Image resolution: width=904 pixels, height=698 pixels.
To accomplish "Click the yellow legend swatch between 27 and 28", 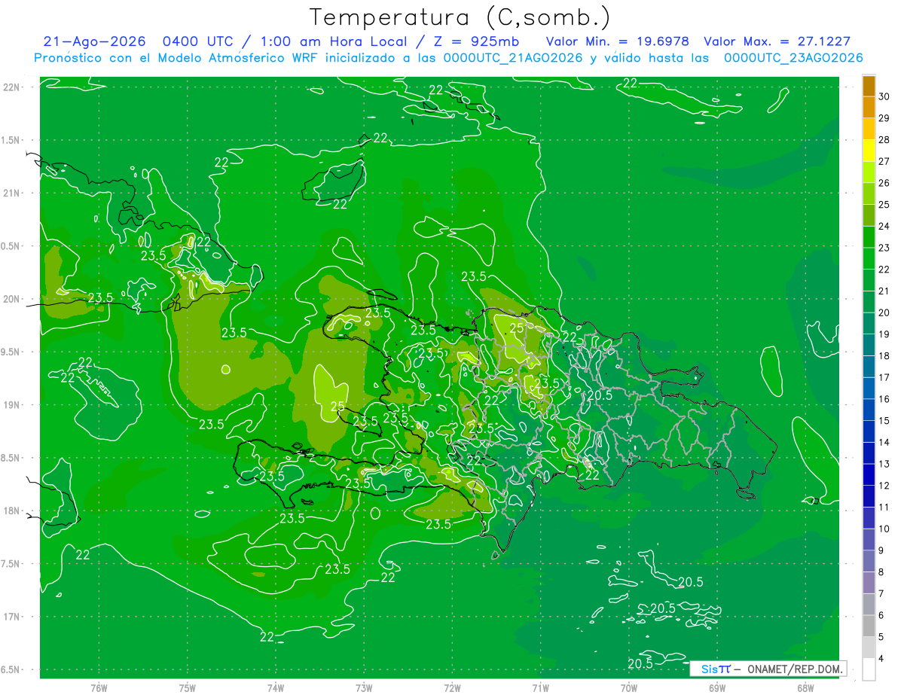I will point(869,151).
